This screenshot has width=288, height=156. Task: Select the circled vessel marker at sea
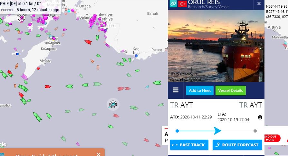113,104
